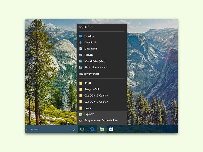Viewport: 203px width, 152px height.
Task: Open iCloud Drive (Mac) entry
Action: click(102, 61)
